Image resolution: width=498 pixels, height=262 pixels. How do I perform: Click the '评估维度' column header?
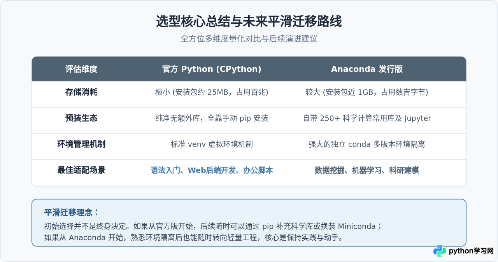pos(81,69)
